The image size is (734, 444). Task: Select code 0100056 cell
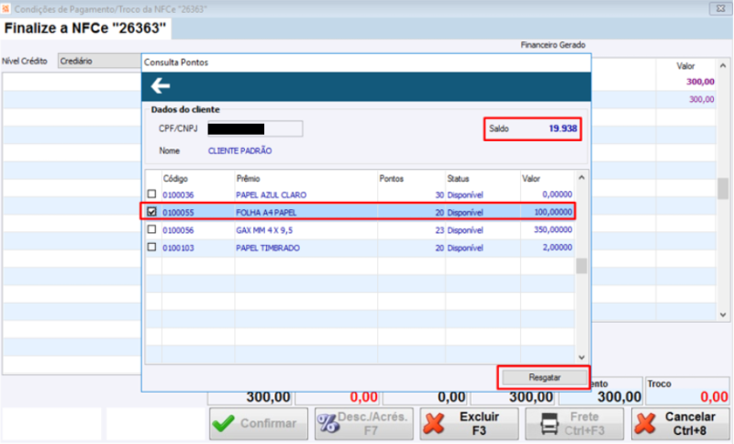pyautogui.click(x=178, y=230)
